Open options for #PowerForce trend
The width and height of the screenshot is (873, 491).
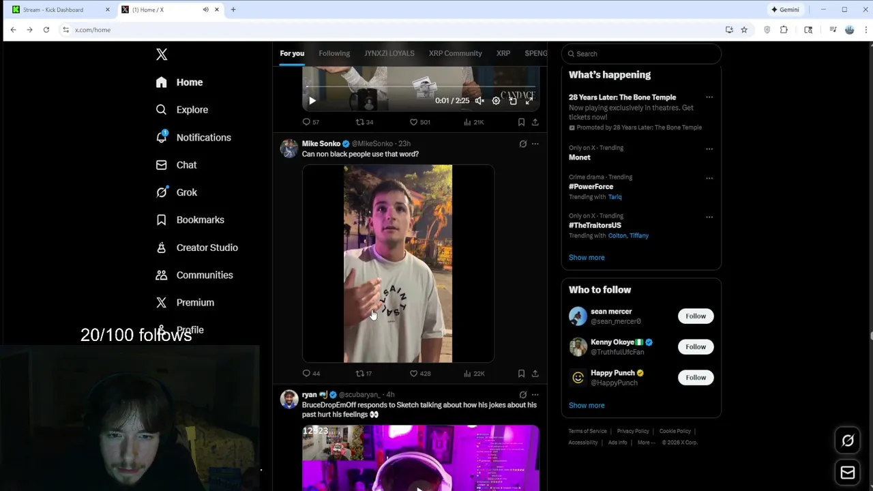tap(709, 178)
